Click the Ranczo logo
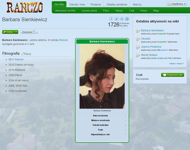The height and width of the screenshot is (150, 190). pyautogui.click(x=25, y=7)
